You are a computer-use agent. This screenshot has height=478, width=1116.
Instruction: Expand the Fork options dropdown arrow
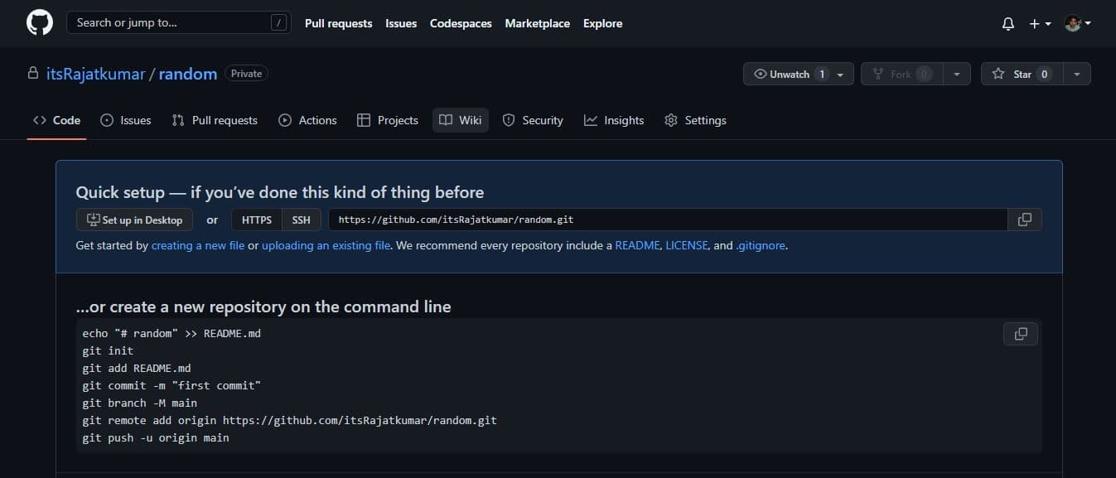pos(957,74)
